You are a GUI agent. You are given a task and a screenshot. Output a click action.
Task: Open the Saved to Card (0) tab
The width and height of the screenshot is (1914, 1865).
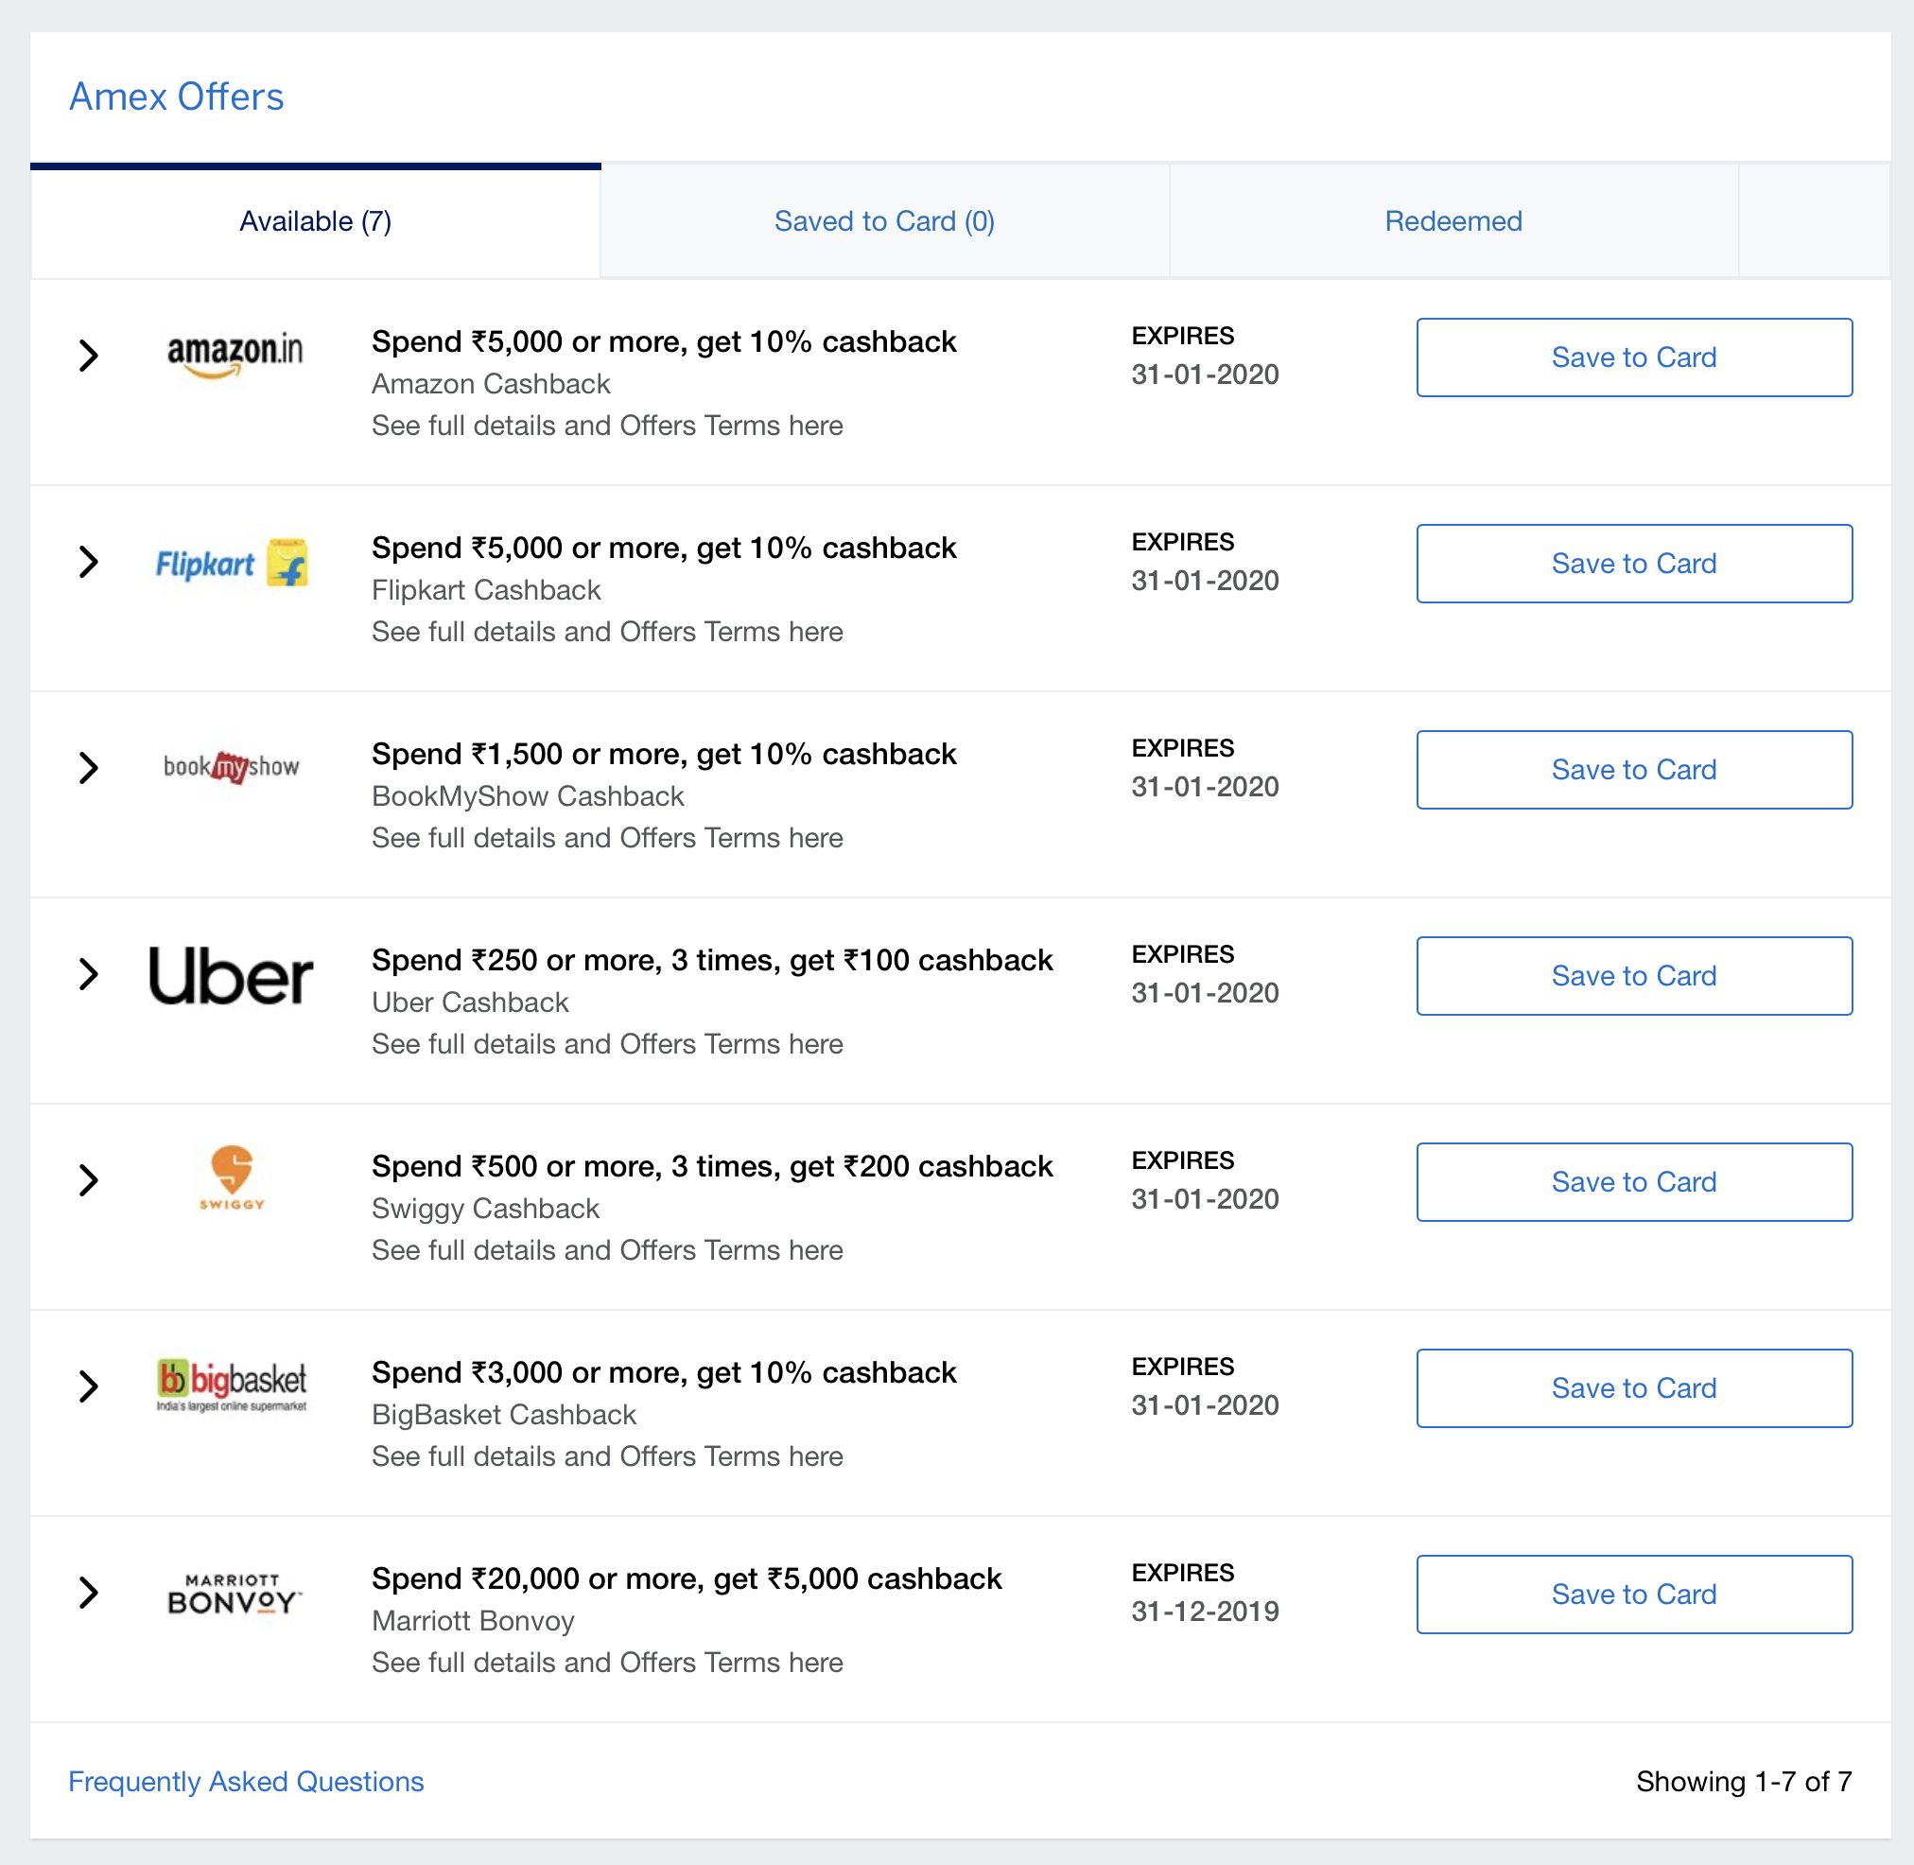[884, 221]
